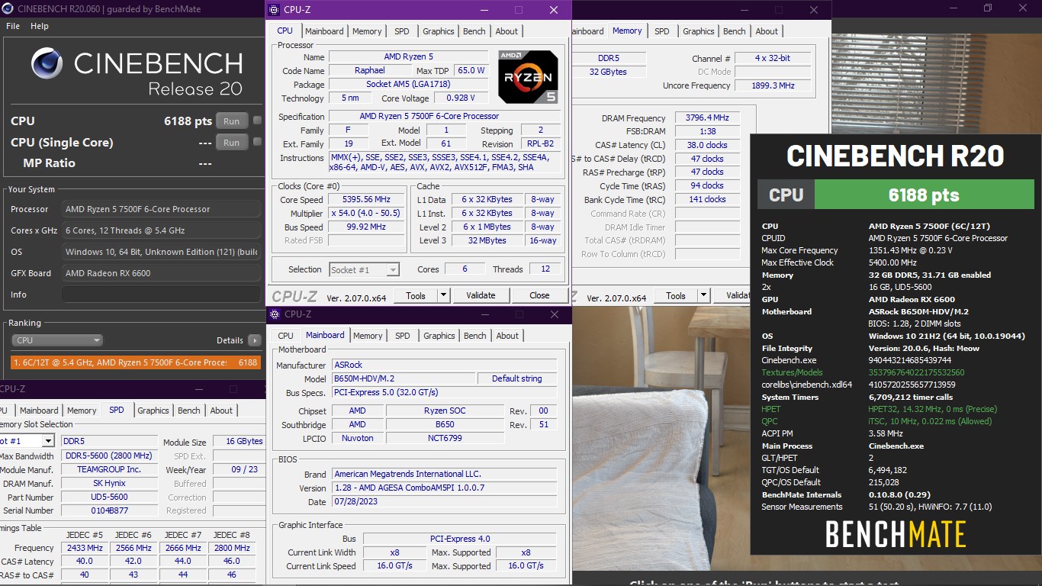Select Memory tab in the SPD CPU-Z window

tap(82, 411)
